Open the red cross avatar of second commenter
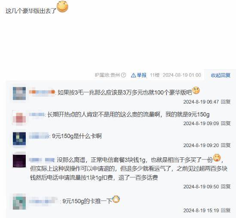236x218 pixels. click(19, 118)
